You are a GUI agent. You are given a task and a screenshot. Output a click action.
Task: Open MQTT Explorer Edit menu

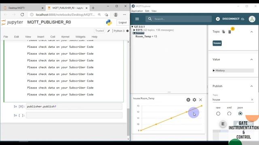pos(147,11)
